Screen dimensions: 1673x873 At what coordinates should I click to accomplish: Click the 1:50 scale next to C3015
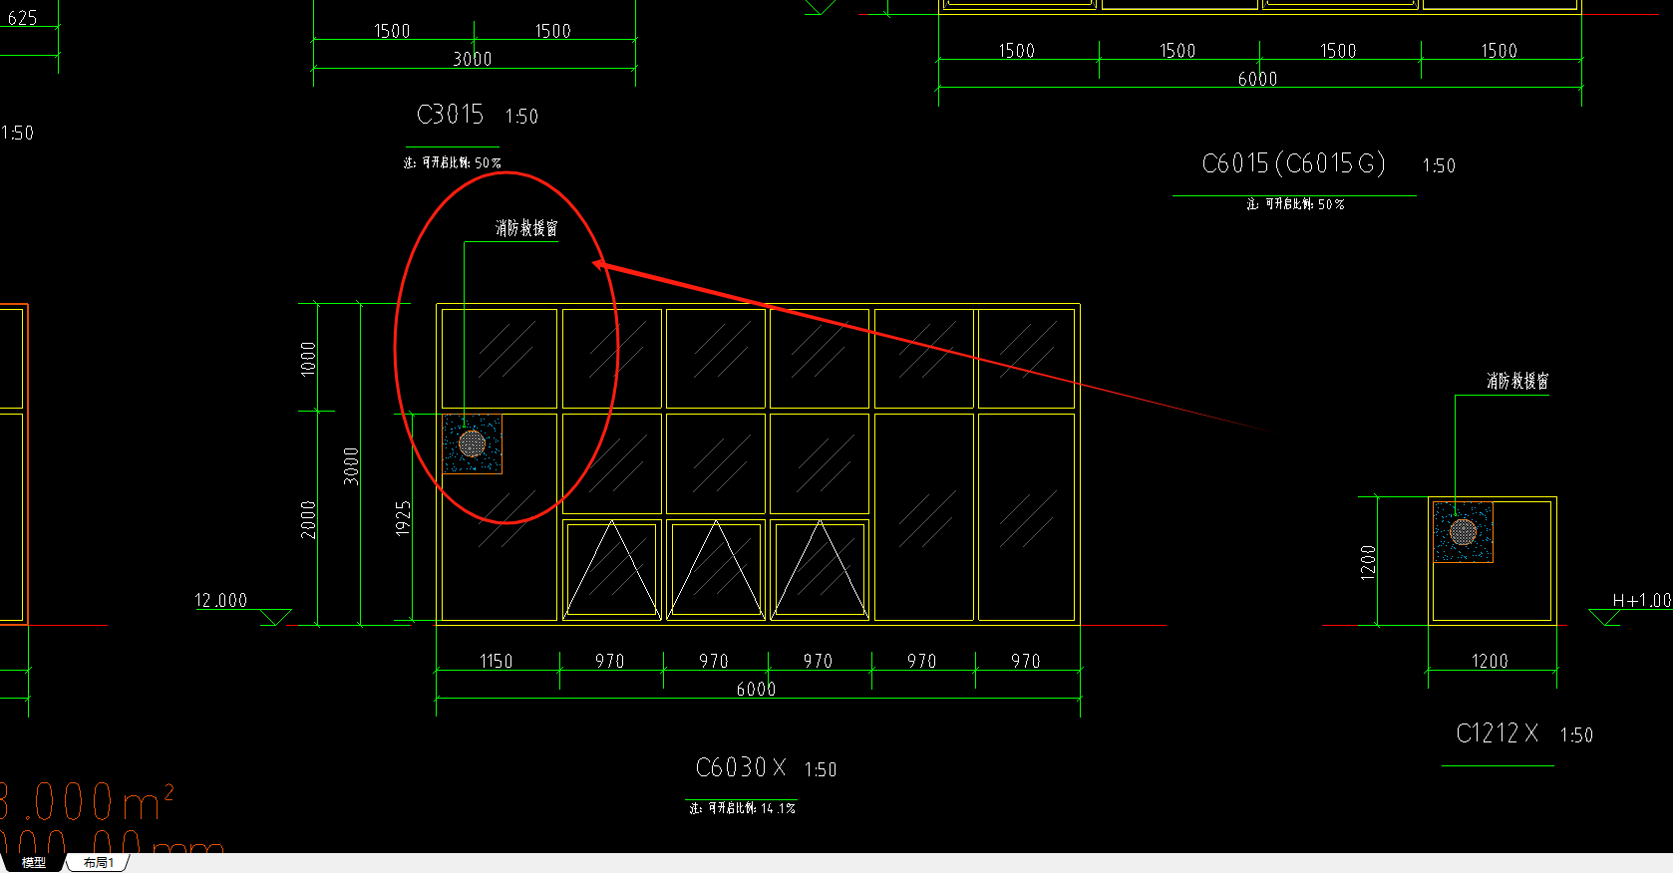pos(521,117)
